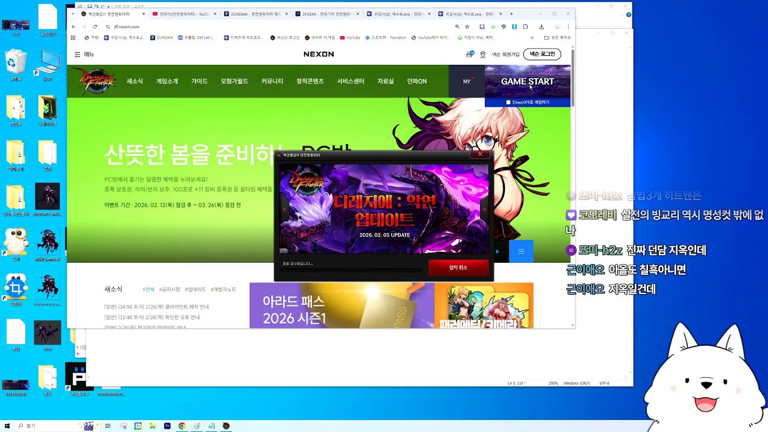Bookmark this page with the star icon
This screenshot has width=768, height=432.
click(x=467, y=26)
